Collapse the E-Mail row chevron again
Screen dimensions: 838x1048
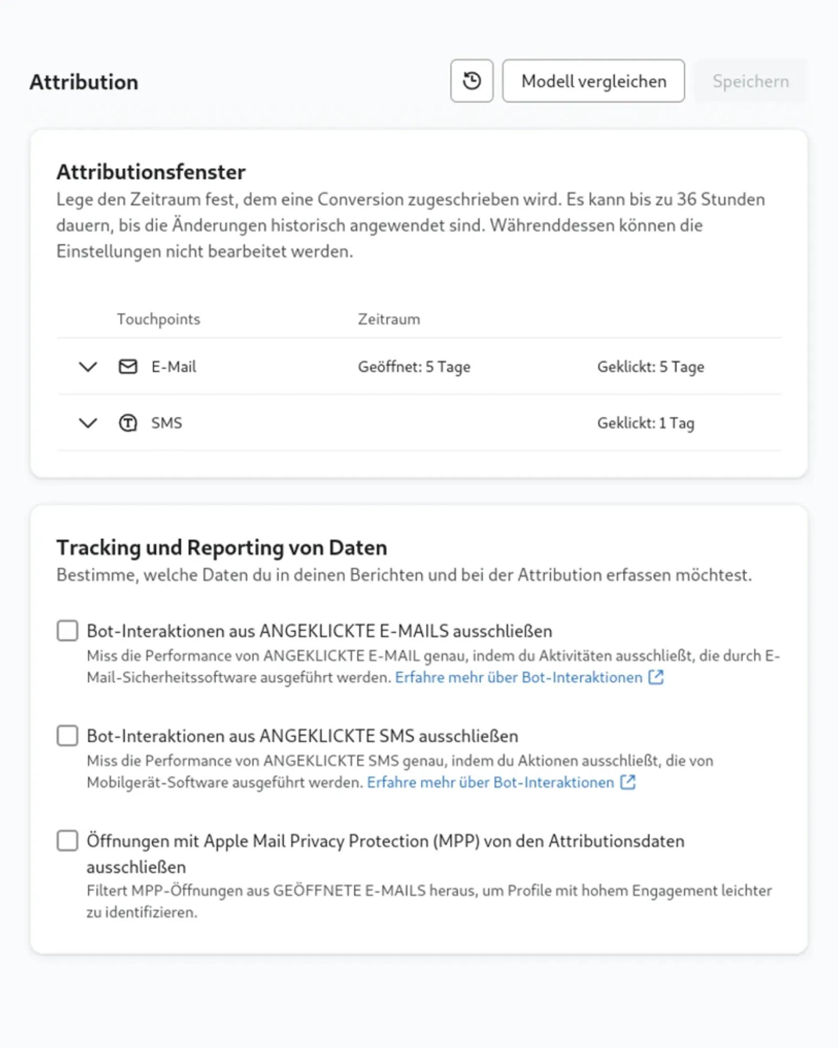[87, 367]
